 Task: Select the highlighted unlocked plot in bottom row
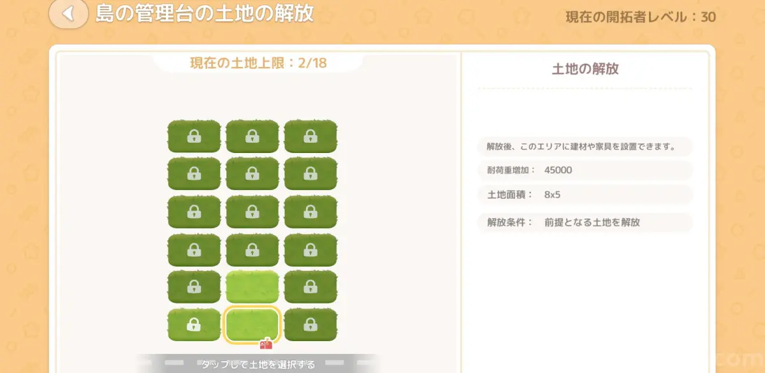click(x=252, y=325)
